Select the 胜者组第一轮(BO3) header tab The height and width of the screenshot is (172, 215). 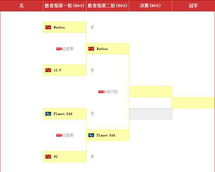tap(64, 6)
